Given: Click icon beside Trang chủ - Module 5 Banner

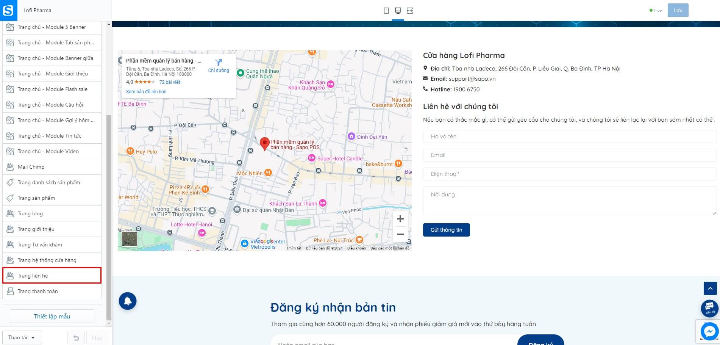Looking at the screenshot, I should (x=10, y=27).
